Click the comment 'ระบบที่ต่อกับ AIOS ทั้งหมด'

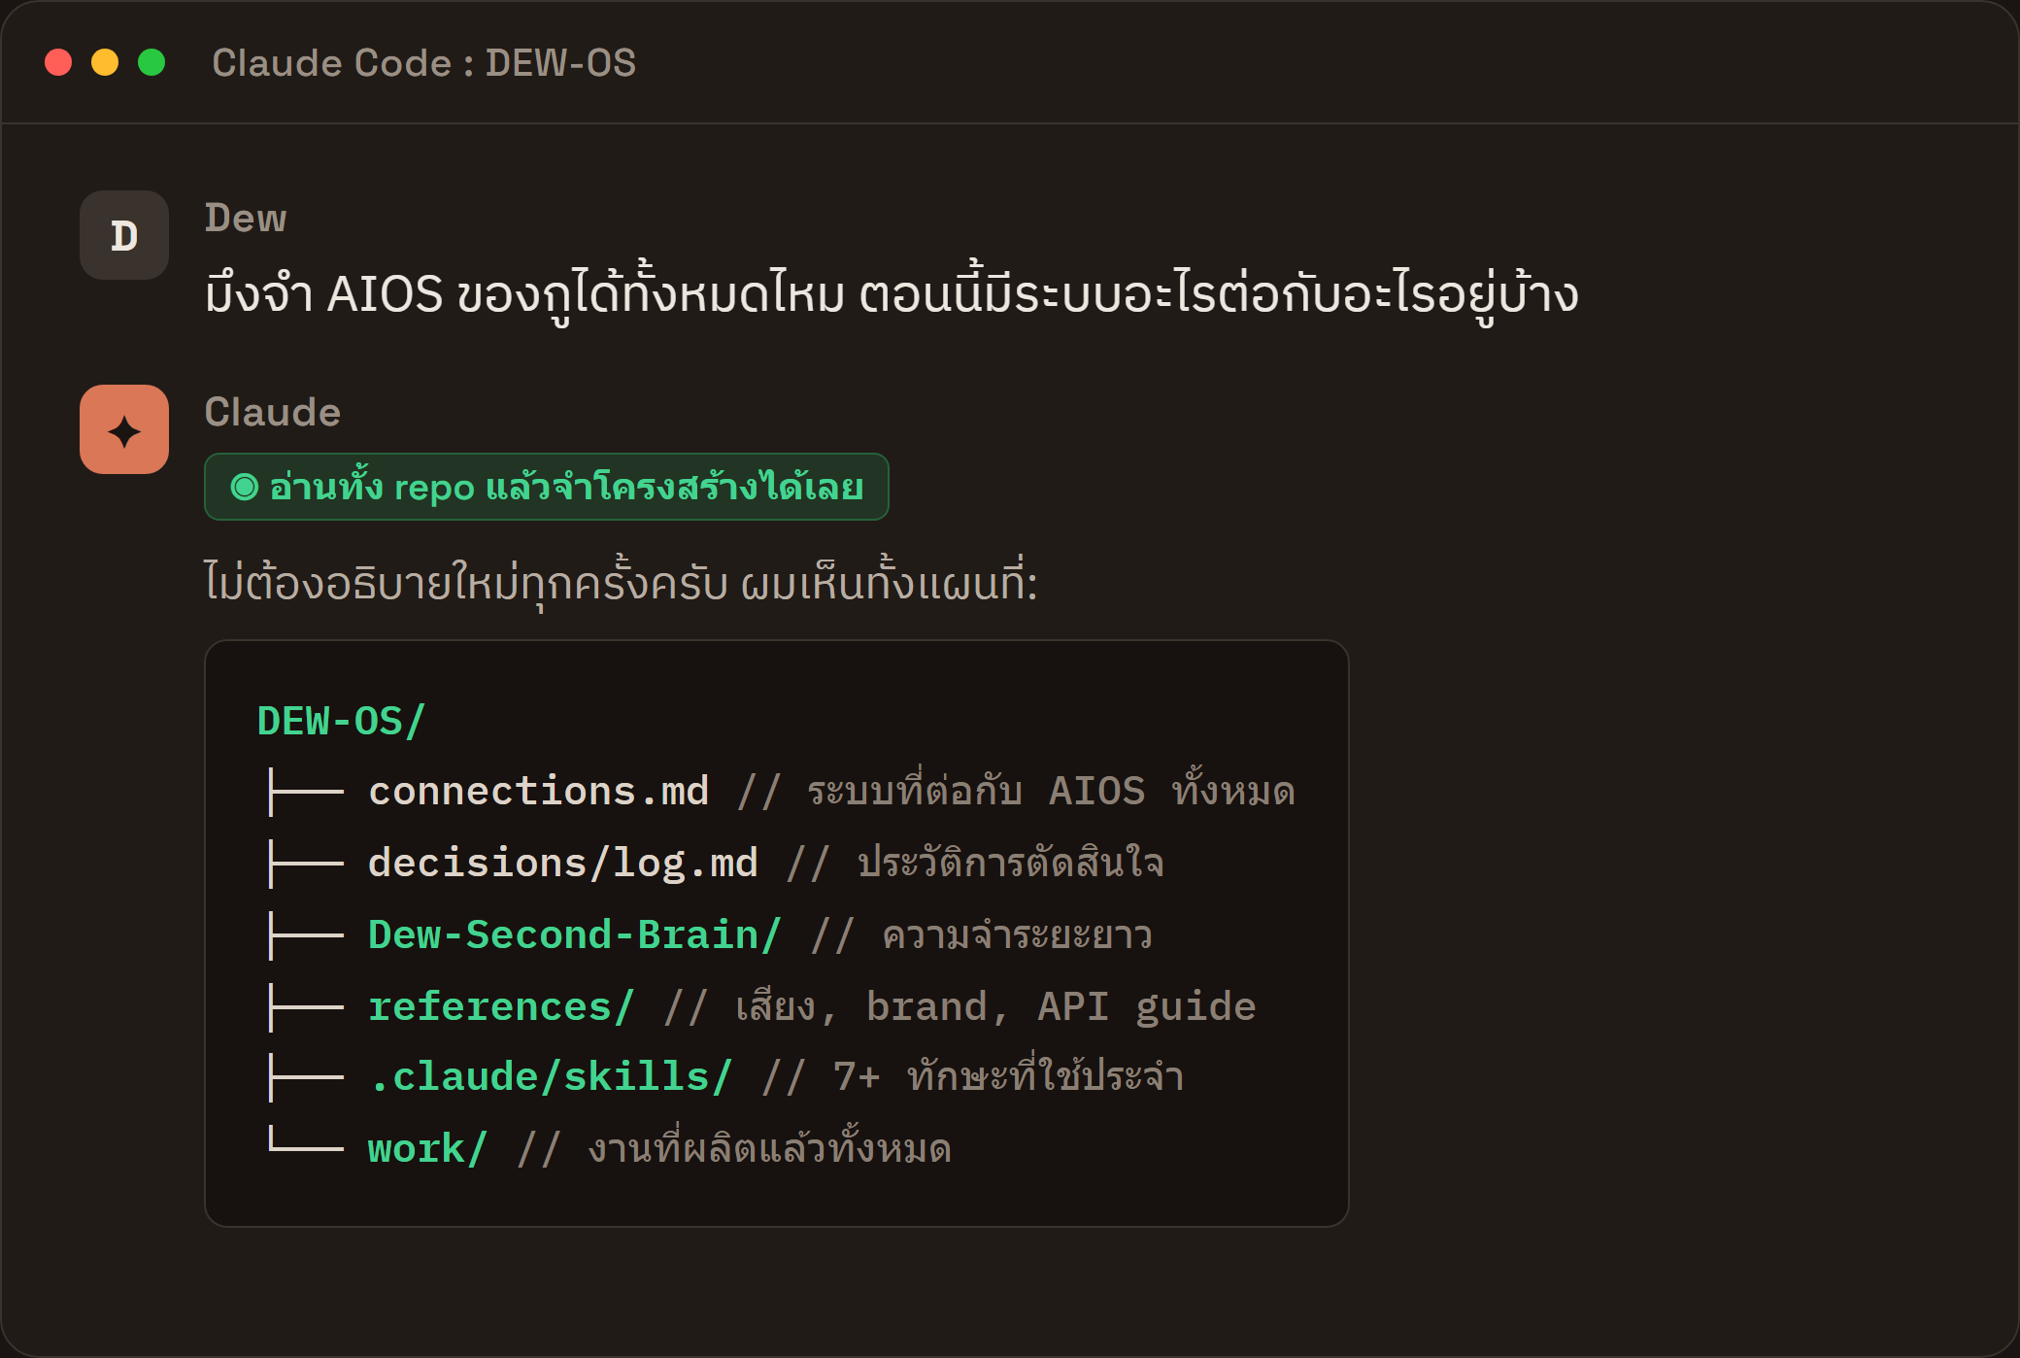(1051, 789)
